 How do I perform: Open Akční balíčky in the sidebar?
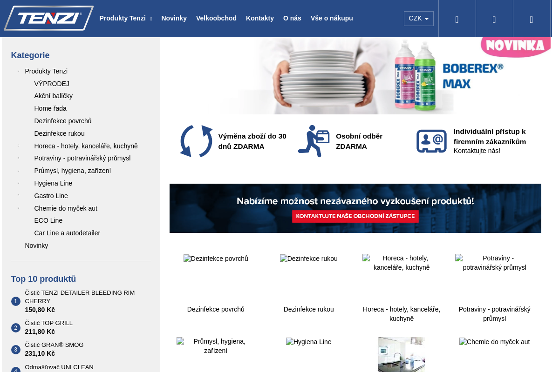pos(54,96)
